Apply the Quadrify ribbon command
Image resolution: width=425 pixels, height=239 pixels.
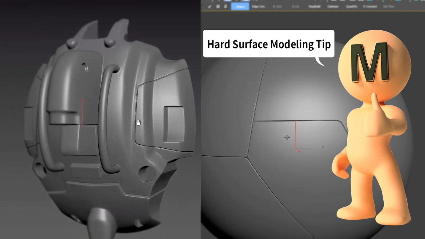pos(352,6)
